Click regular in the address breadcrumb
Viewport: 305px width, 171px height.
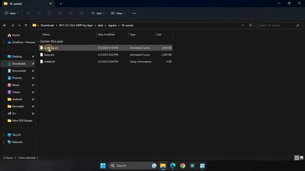(112, 25)
